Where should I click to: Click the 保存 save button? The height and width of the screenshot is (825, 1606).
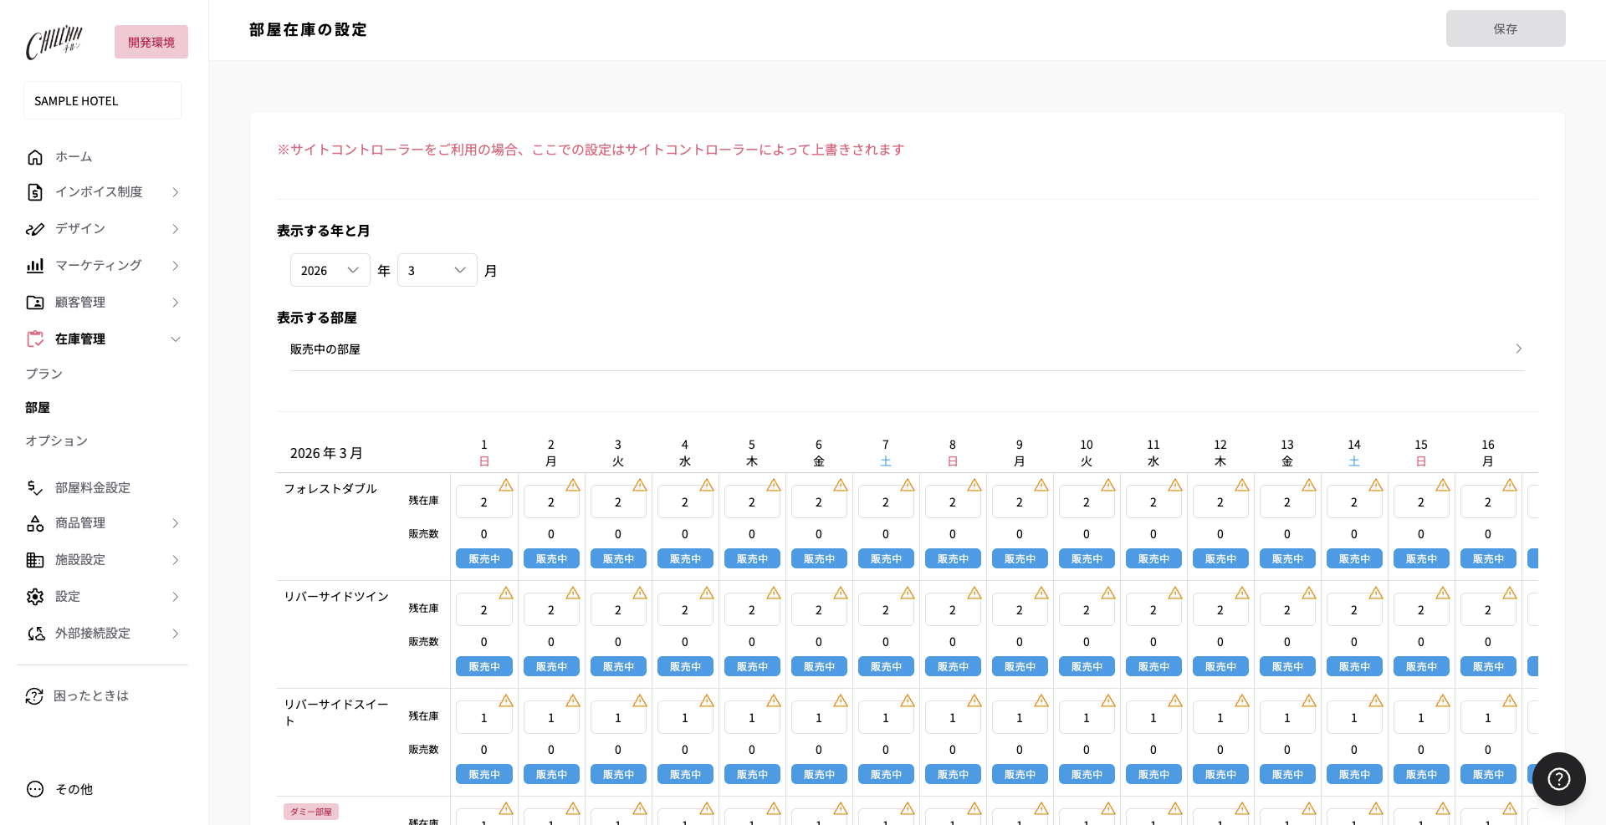pos(1505,29)
